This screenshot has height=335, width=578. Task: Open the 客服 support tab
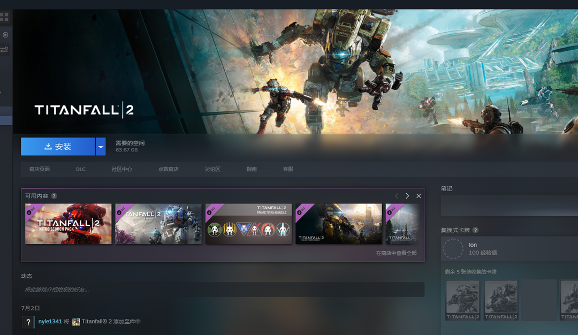(x=288, y=169)
